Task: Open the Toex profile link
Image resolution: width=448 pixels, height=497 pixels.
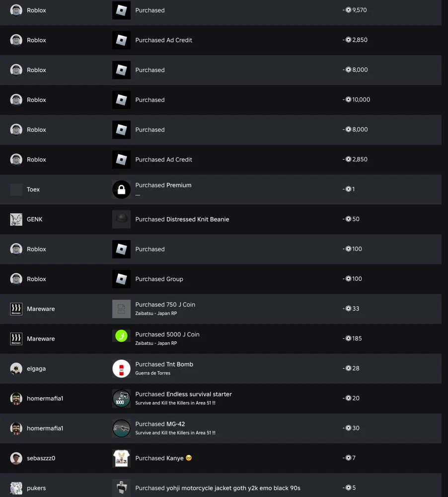Action: [33, 189]
